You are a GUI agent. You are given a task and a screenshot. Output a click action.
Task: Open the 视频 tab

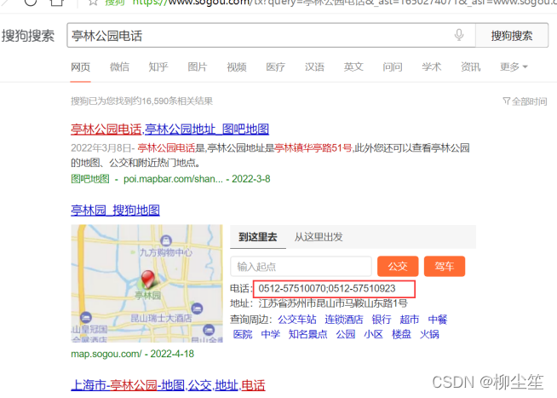point(237,66)
